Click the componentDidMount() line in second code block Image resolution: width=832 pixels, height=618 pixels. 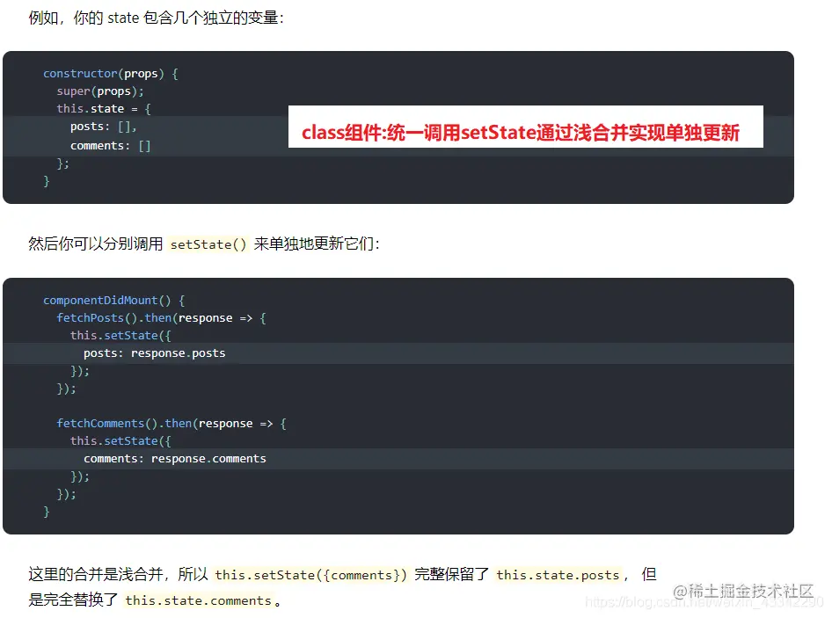(x=116, y=300)
